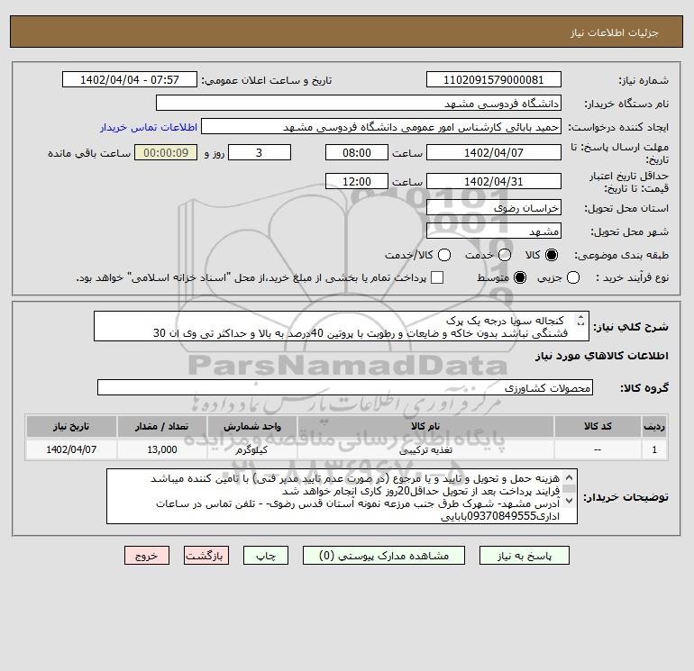
Task: Click the validity time 12:00 field
Action: [x=357, y=181]
